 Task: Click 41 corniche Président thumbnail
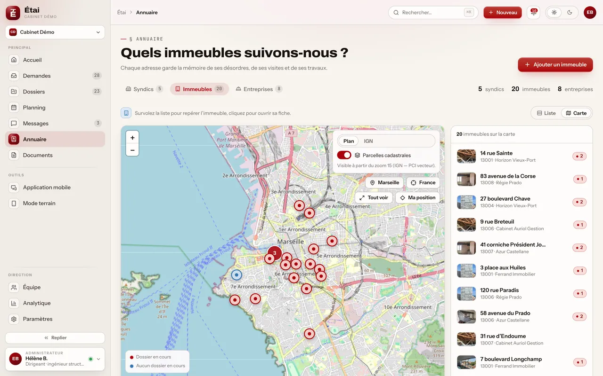coord(466,248)
